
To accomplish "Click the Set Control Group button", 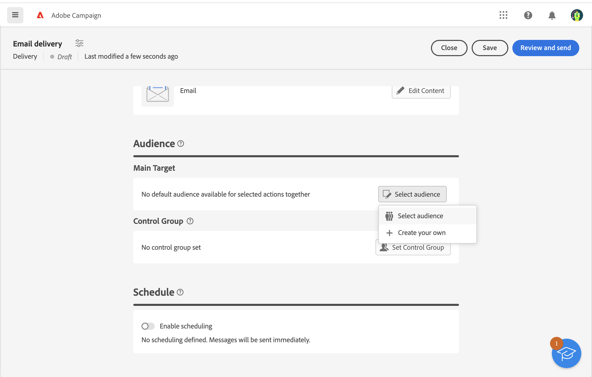I will coord(417,249).
